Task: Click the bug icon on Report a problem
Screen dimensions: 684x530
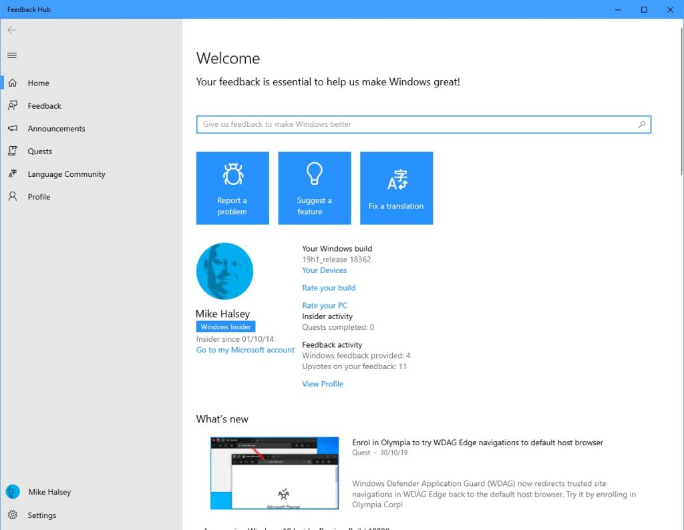Action: (233, 174)
